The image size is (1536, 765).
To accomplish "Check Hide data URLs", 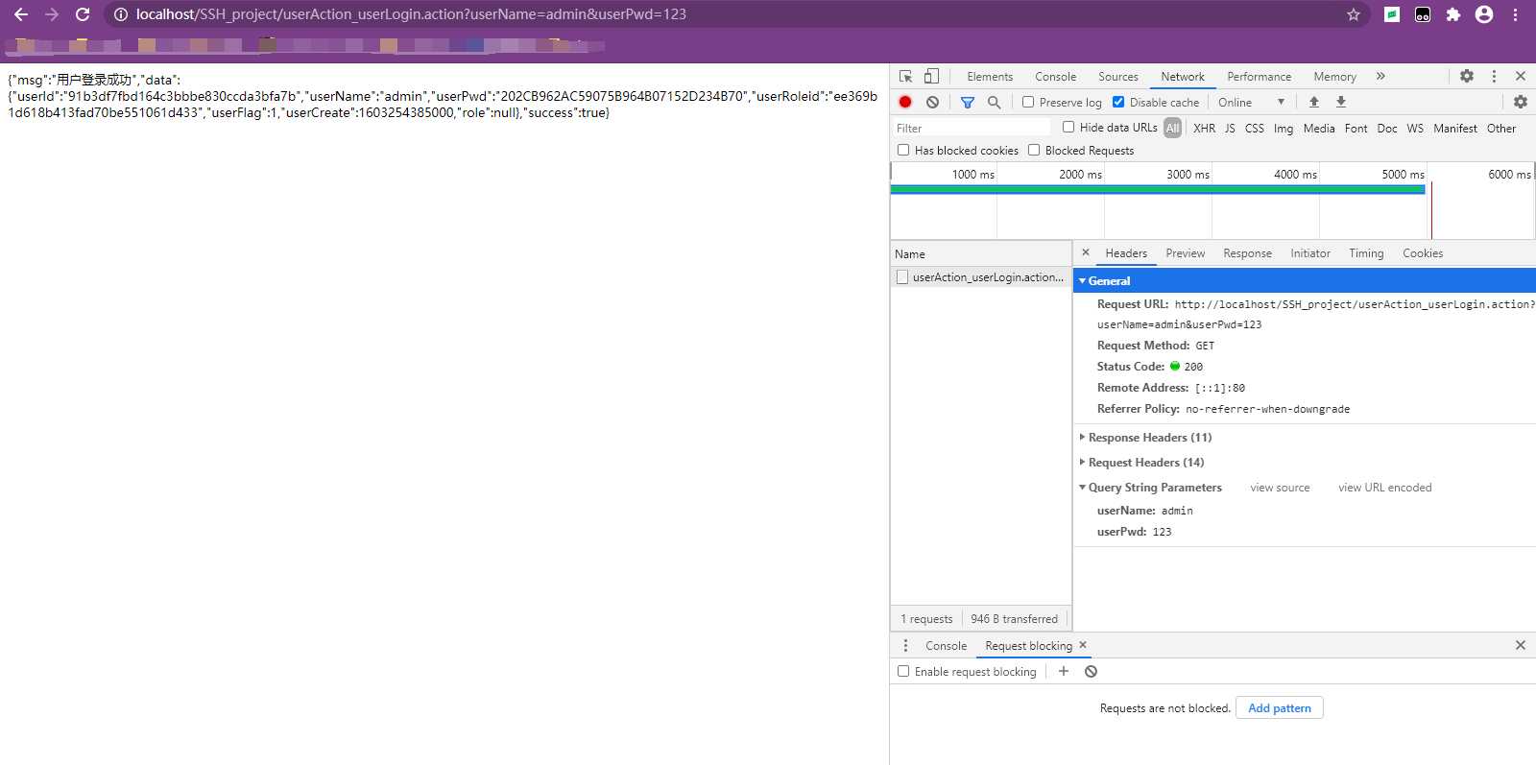I will click(1068, 127).
